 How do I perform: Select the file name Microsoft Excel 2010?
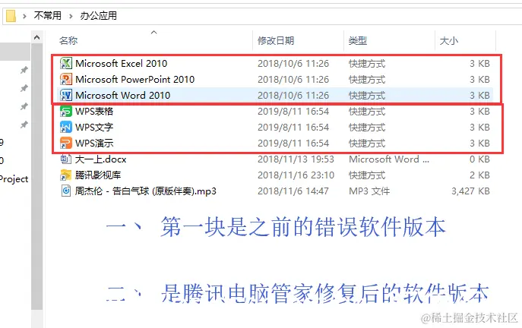(x=121, y=63)
